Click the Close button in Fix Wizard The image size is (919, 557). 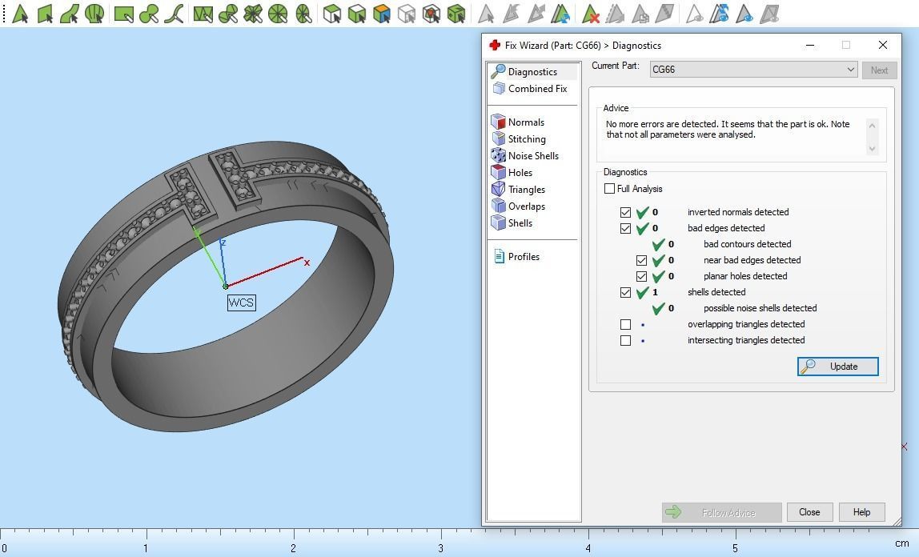tap(809, 512)
